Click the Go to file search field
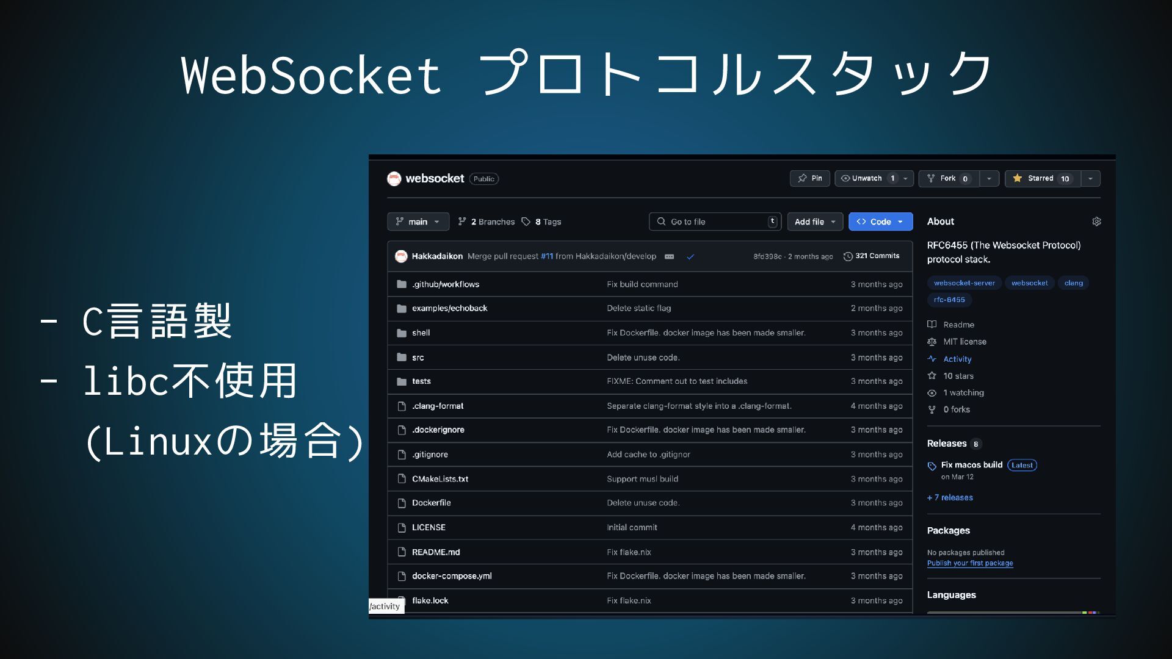 coord(714,221)
